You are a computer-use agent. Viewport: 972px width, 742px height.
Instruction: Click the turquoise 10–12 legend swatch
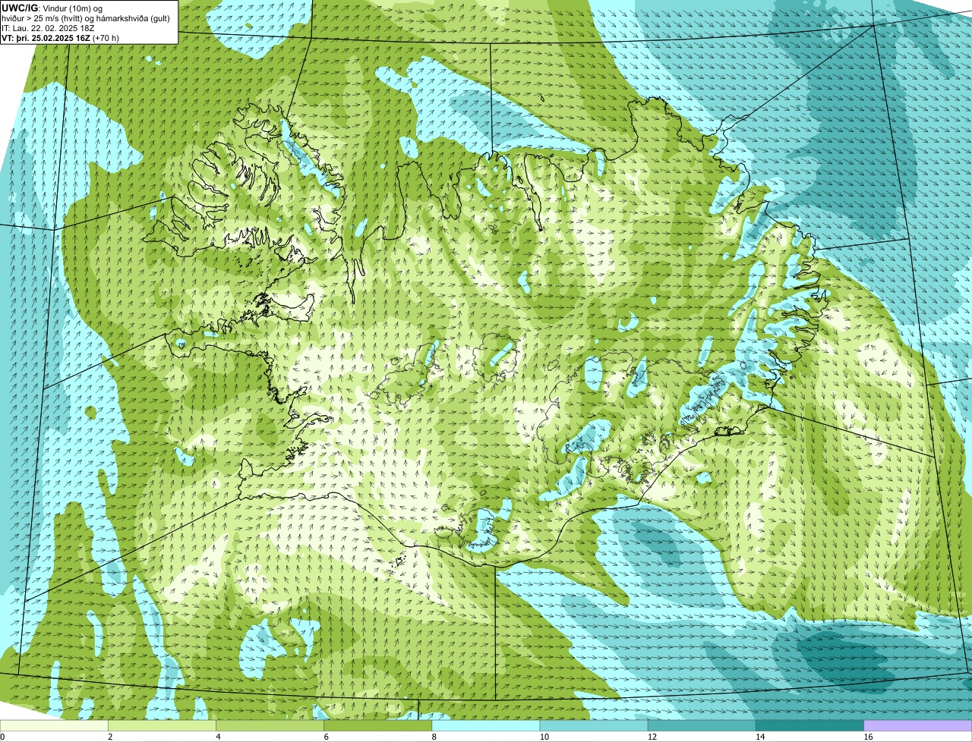[594, 726]
